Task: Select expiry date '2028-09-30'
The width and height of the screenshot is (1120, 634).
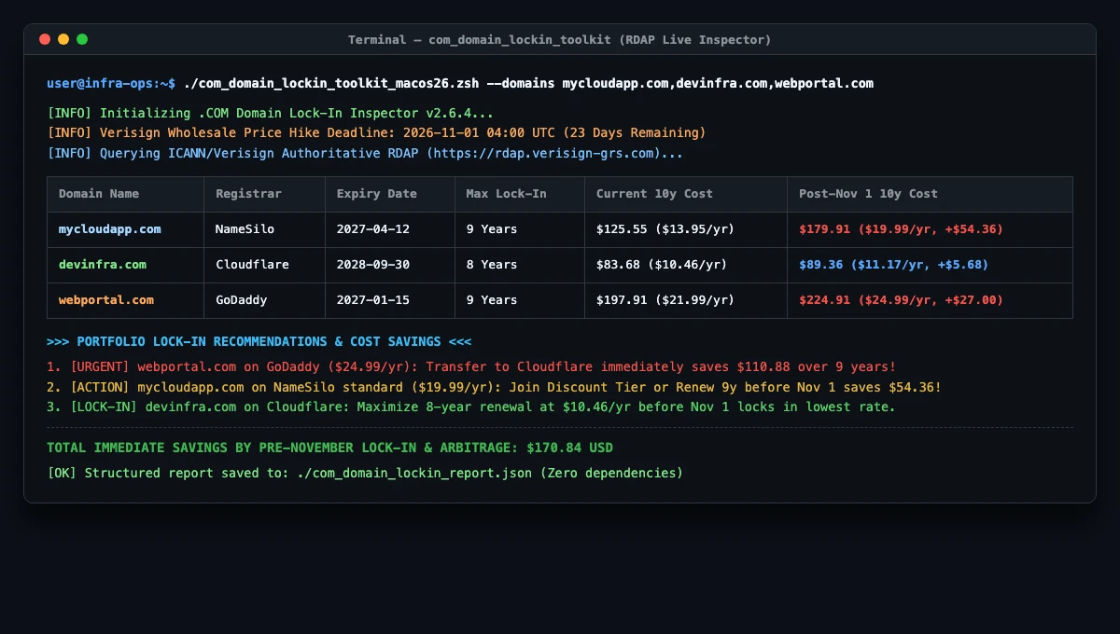Action: 373,265
